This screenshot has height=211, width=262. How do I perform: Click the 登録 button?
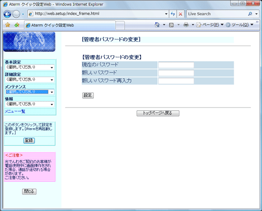pos(29,141)
